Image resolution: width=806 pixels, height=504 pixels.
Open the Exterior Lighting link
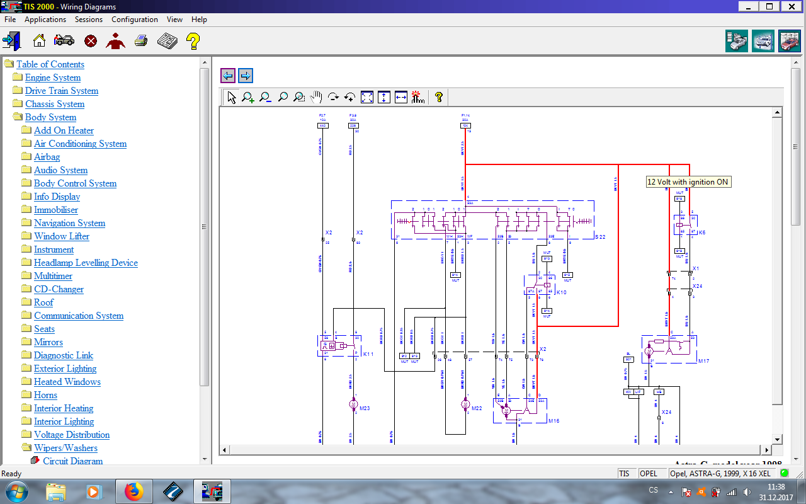click(x=65, y=369)
